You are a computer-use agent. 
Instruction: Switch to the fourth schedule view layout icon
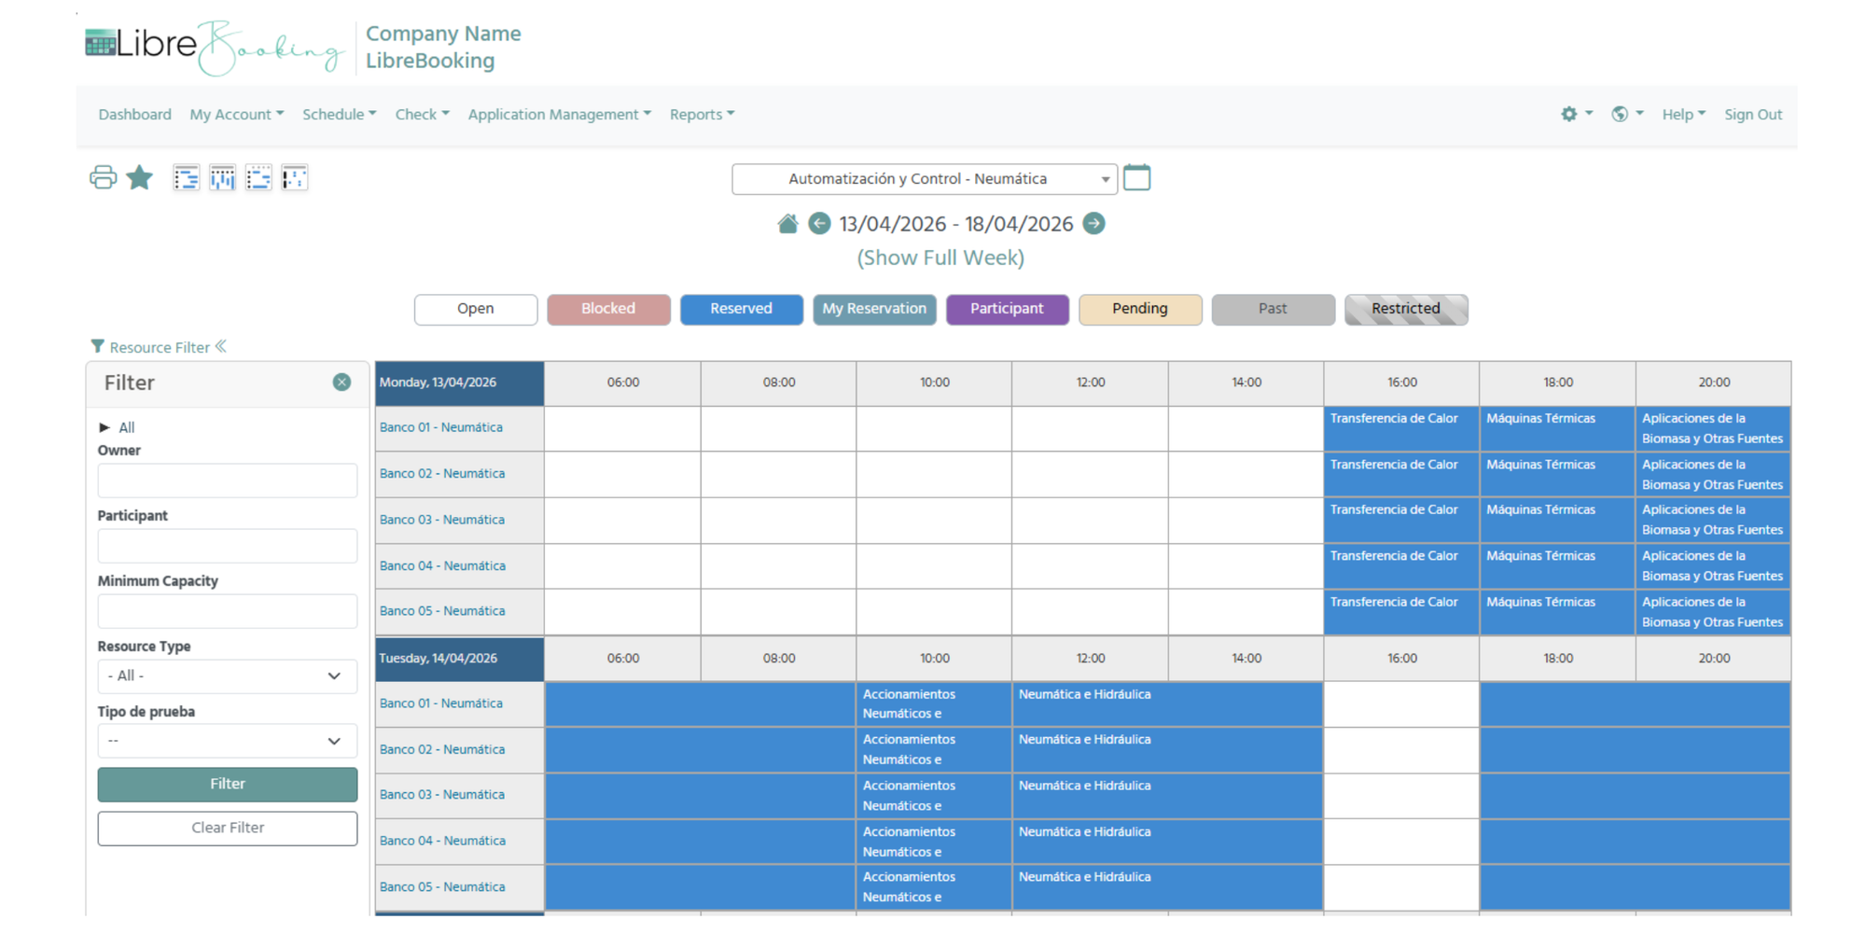[x=295, y=177]
